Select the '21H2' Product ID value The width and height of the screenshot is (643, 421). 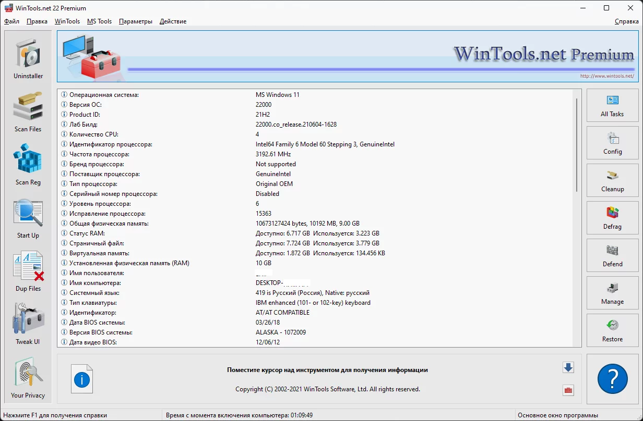(x=263, y=115)
